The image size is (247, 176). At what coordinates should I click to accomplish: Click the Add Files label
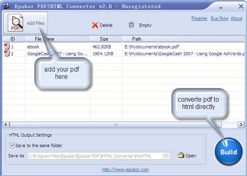[x=36, y=23]
